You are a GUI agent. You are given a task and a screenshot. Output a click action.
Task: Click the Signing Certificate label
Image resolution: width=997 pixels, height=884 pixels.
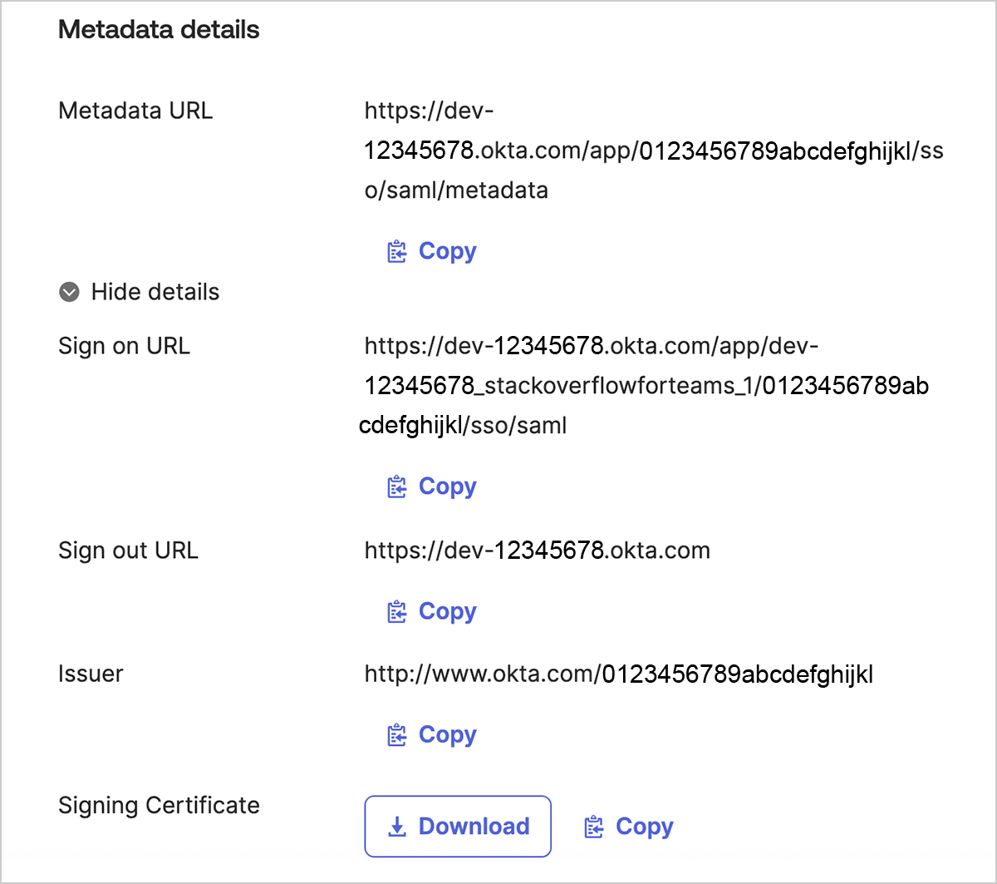click(x=159, y=805)
